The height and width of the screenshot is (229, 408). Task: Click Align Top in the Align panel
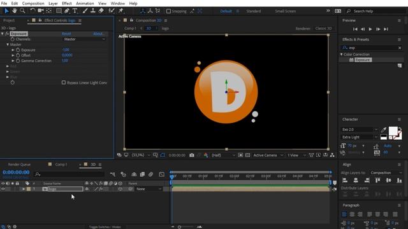[377, 180]
